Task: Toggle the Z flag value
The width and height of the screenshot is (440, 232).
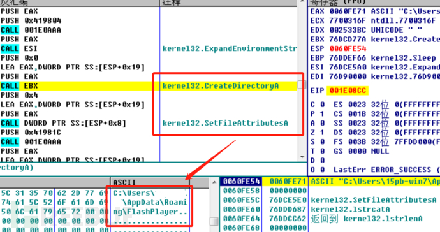Action: (x=322, y=133)
